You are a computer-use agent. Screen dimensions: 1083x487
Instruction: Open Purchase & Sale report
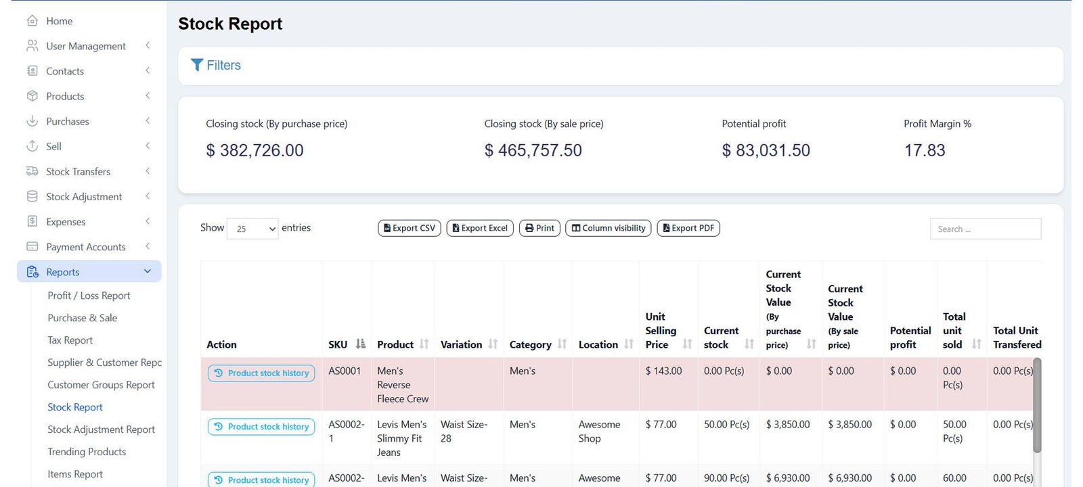click(x=82, y=318)
